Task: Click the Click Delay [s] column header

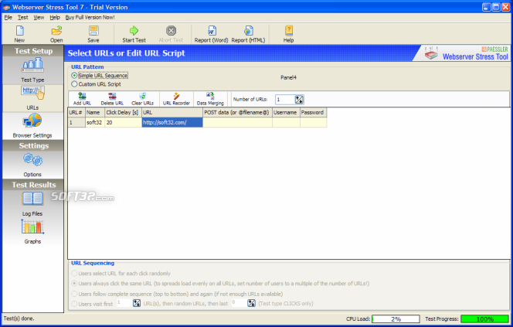Action: click(123, 112)
